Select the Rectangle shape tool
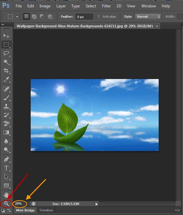The height and width of the screenshot is (215, 183). [x=6, y=185]
